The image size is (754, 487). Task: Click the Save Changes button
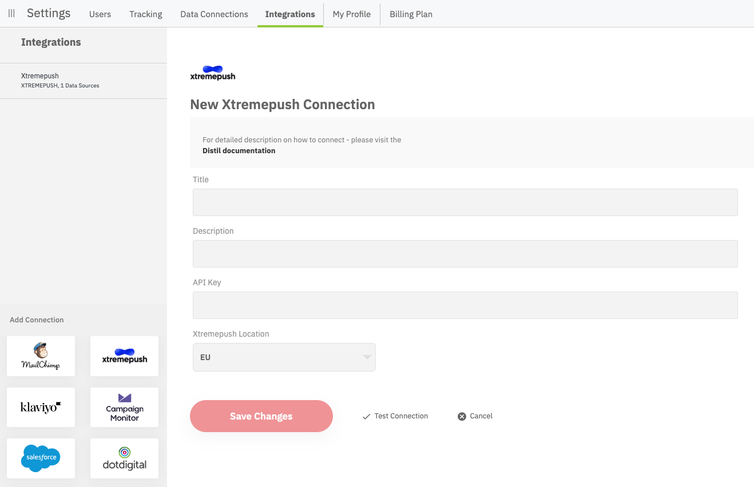pos(261,416)
